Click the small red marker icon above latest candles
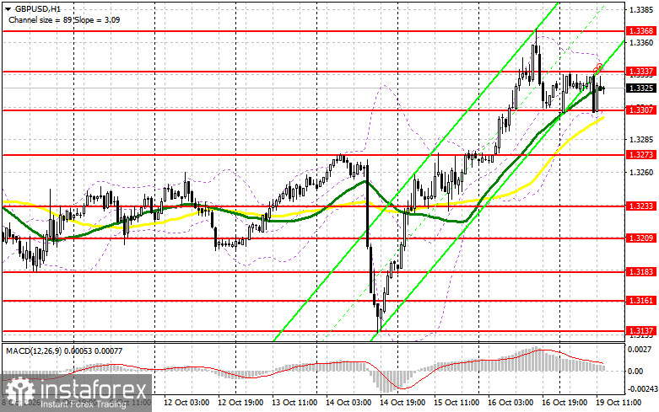This screenshot has width=659, height=412. pos(597,67)
